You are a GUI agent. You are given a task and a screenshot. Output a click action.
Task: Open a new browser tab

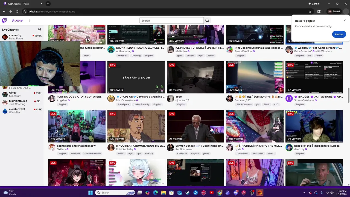click(x=48, y=4)
